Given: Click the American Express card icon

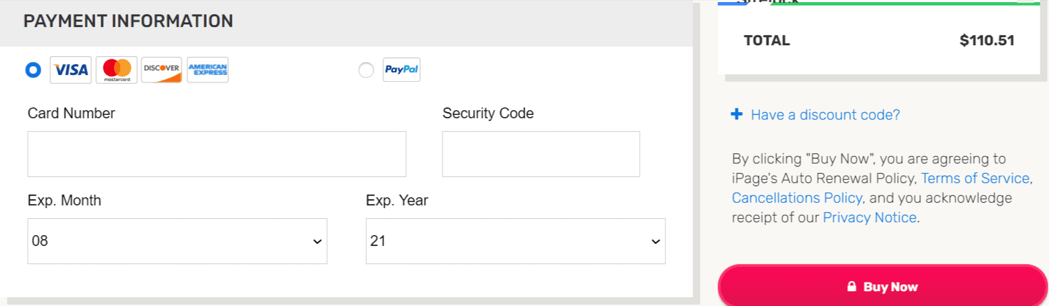Looking at the screenshot, I should pos(207,70).
